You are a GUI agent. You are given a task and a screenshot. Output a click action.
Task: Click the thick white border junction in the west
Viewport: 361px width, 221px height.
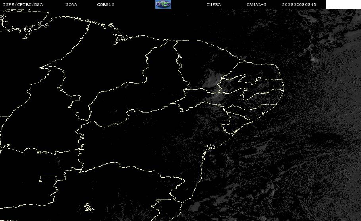81,149
